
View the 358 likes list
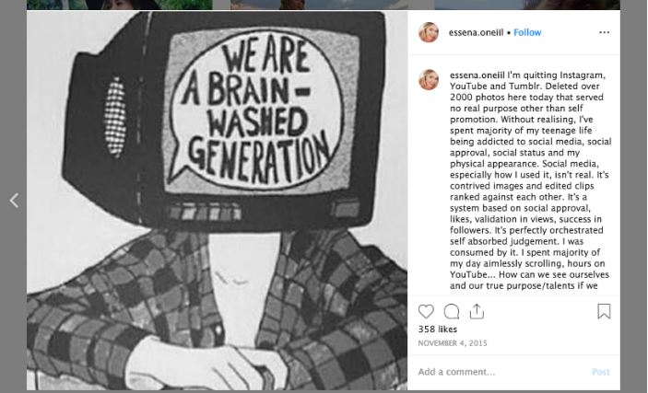437,329
